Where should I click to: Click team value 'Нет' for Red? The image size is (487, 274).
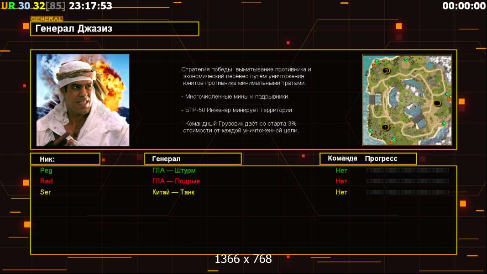341,181
